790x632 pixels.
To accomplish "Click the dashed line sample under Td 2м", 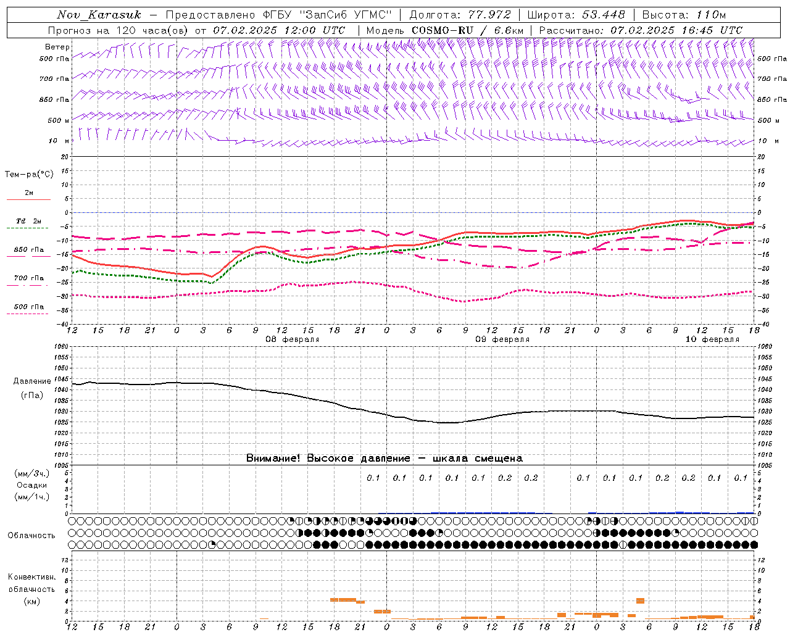I will 27,228.
